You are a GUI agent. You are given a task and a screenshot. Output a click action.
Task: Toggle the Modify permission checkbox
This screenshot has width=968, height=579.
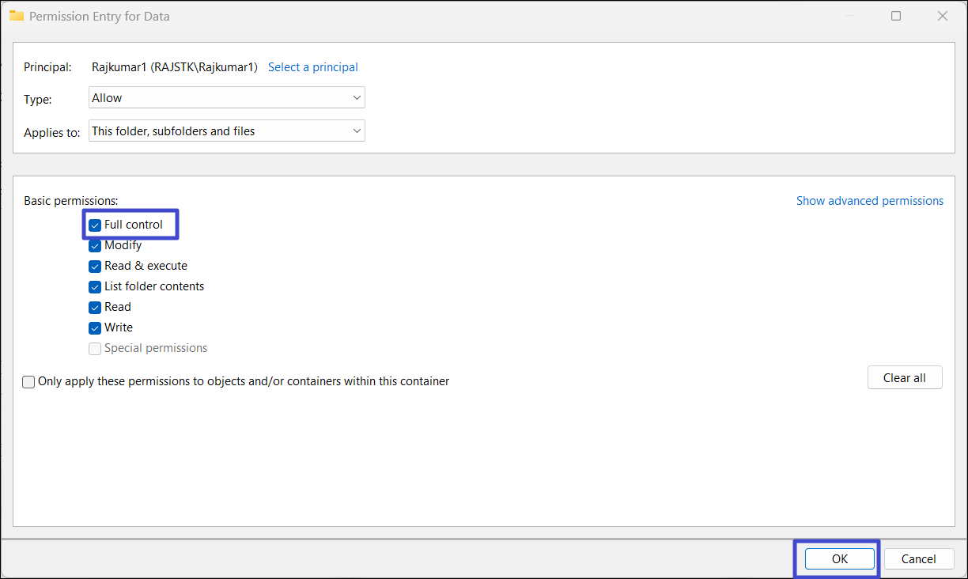pos(95,246)
